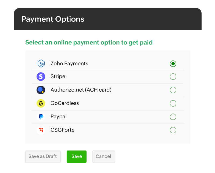Click the Save button
The width and height of the screenshot is (215, 173).
[x=76, y=156]
